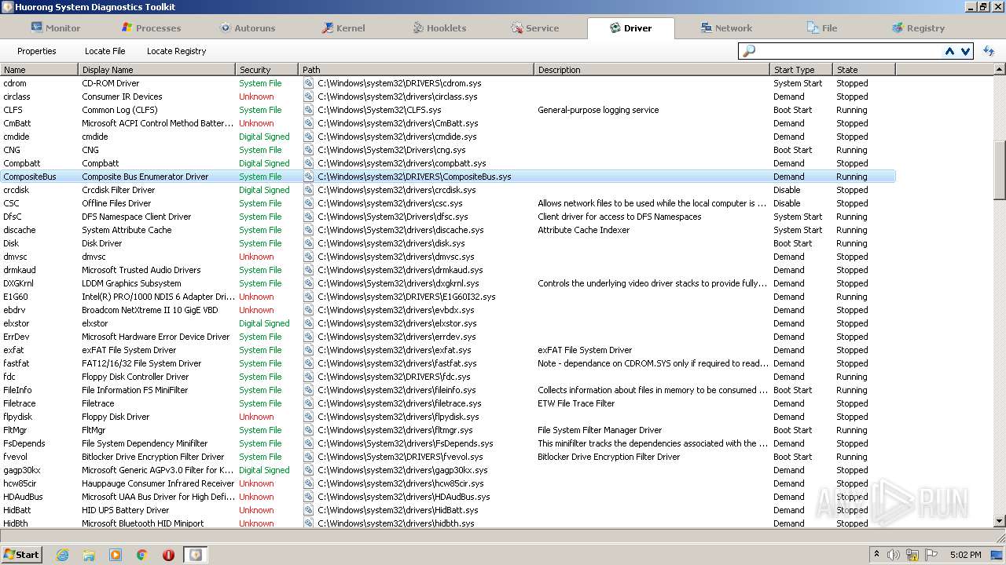Open the File tab
1006x565 pixels.
point(822,27)
